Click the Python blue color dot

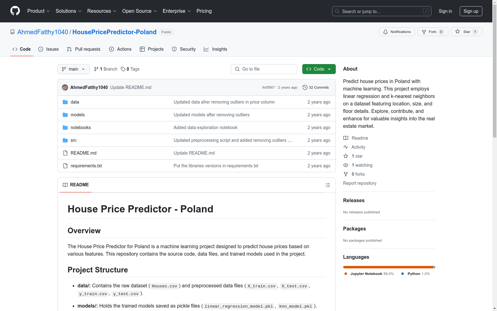click(403, 274)
